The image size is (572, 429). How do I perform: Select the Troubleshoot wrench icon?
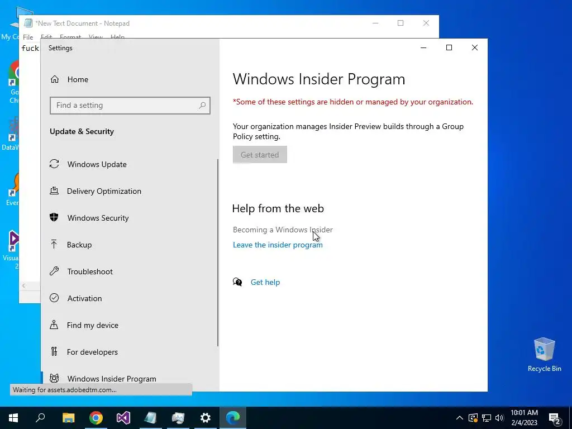point(54,271)
